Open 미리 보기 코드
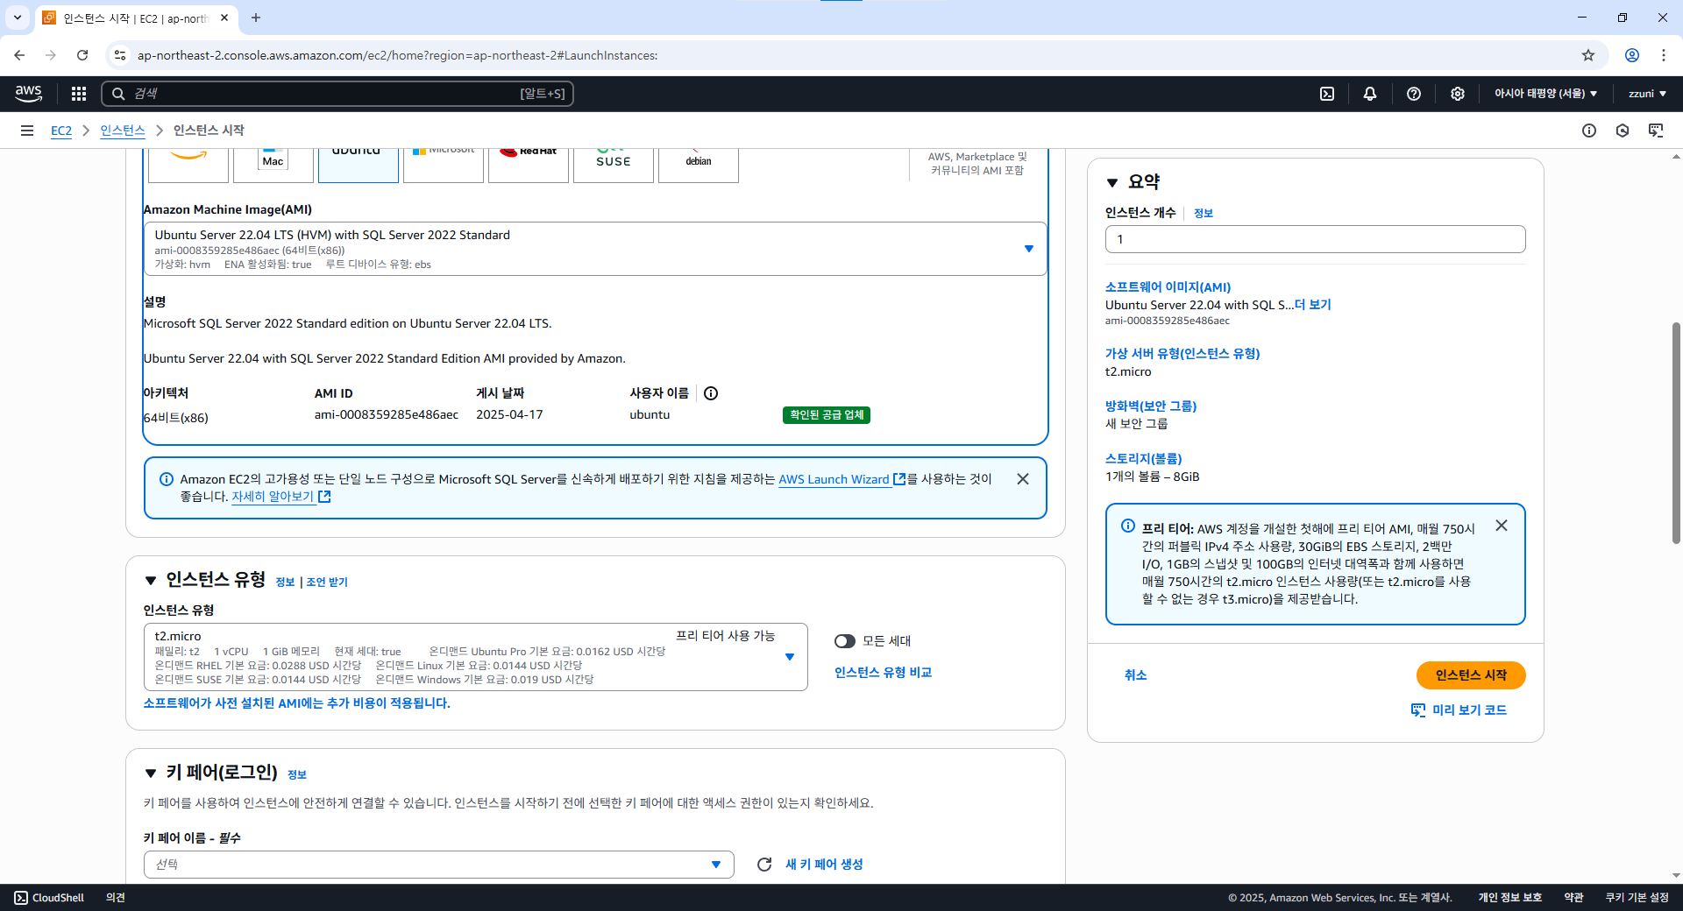The width and height of the screenshot is (1683, 911). (1459, 710)
